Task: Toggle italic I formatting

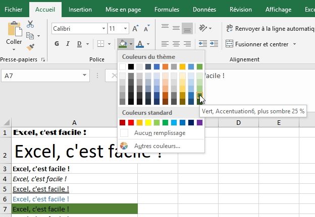Action: click(68, 44)
